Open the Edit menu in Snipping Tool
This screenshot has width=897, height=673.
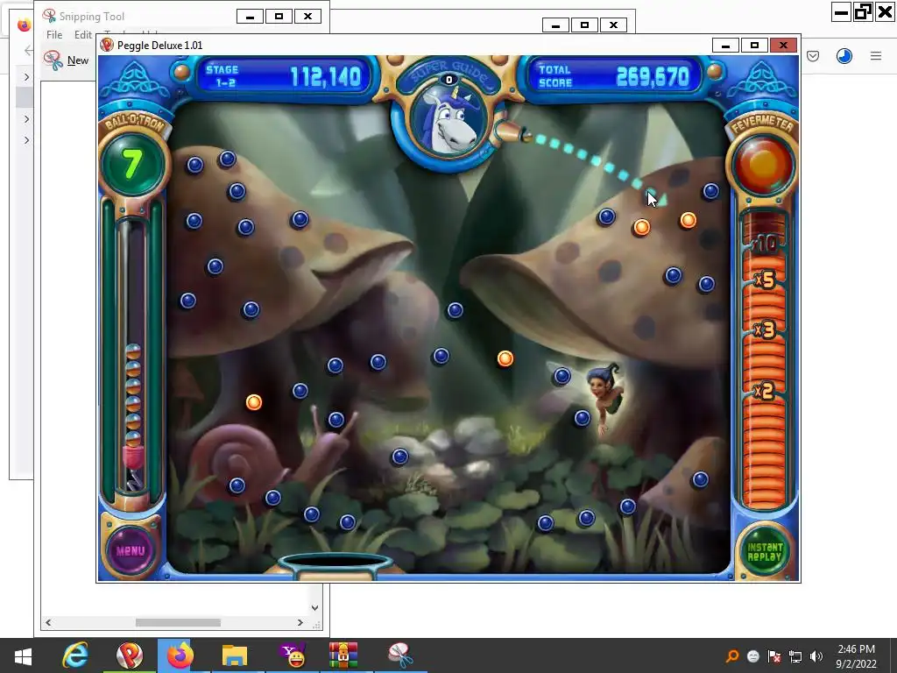coord(83,35)
